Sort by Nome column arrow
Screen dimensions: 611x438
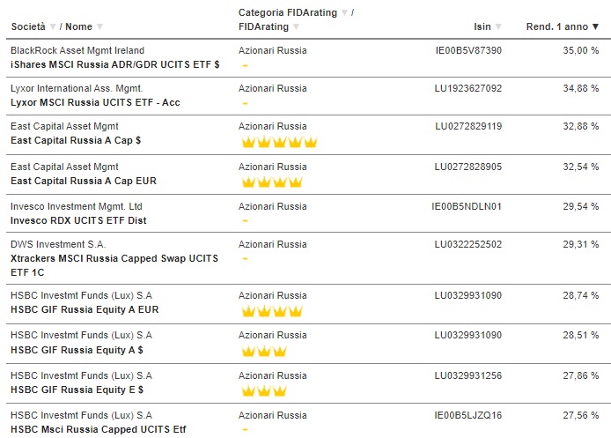(x=99, y=27)
